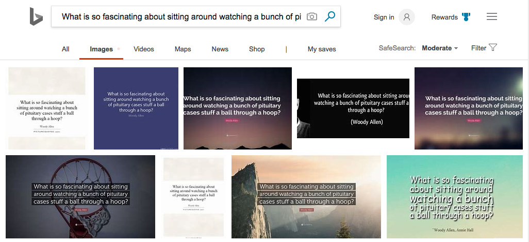Open the blurred purple bokeh quote thumbnail
529x242 pixels.
pos(469,108)
